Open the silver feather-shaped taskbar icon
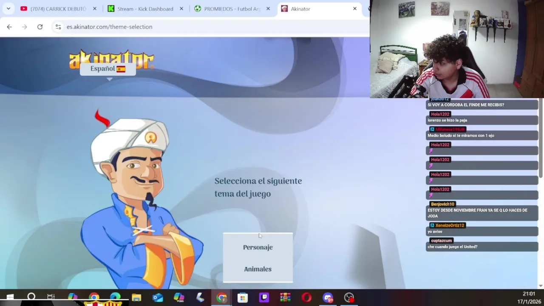Viewport: 544px width, 306px height. pyautogui.click(x=200, y=297)
